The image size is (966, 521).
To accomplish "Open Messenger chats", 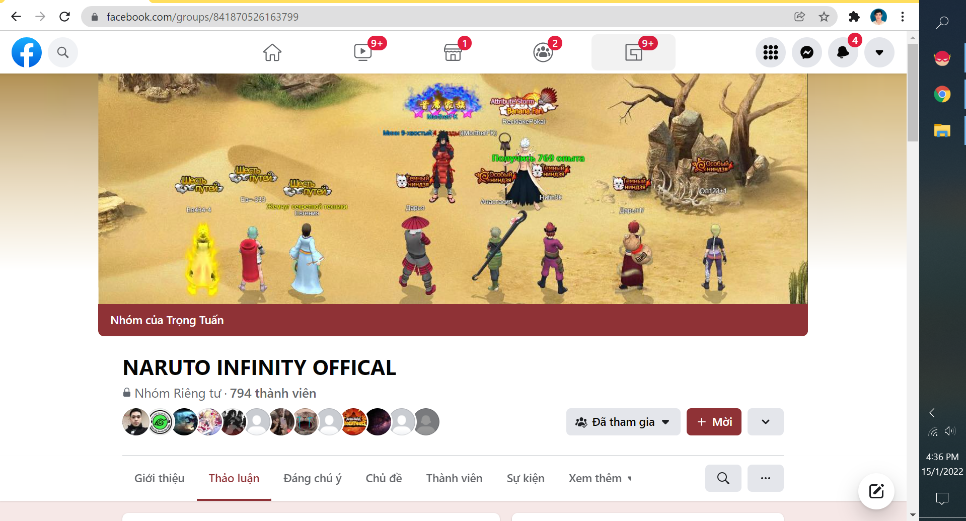I will pos(807,52).
